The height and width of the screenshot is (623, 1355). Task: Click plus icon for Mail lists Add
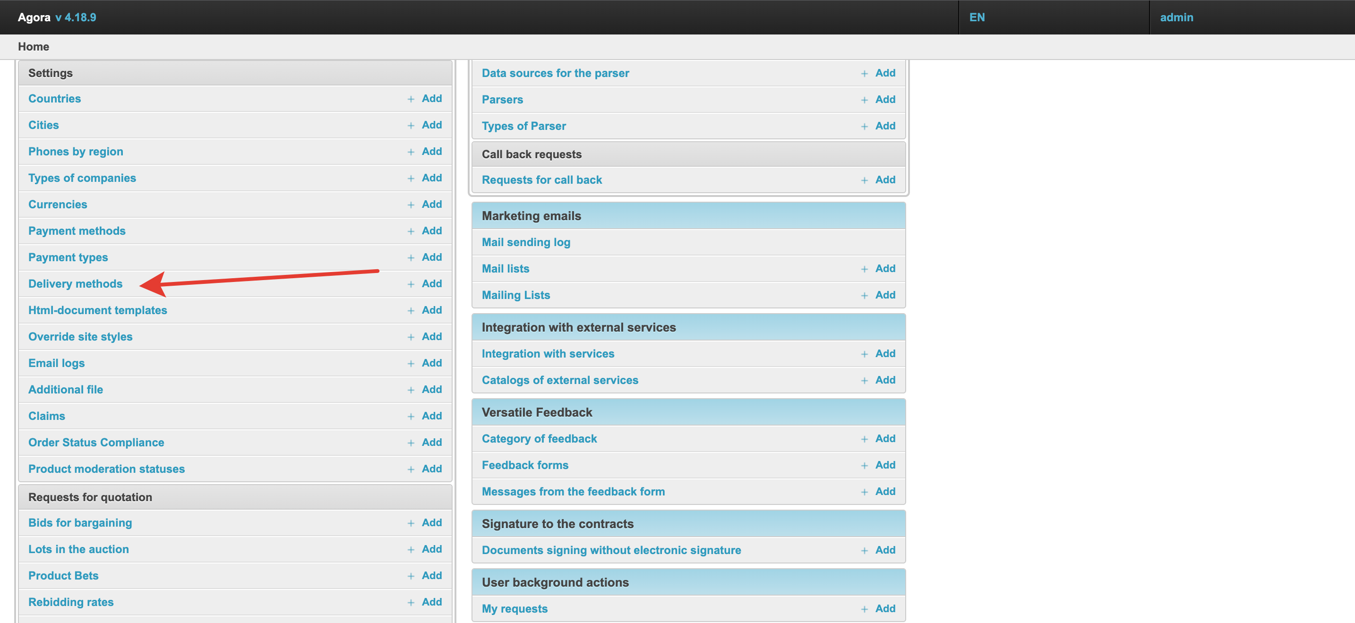(x=864, y=269)
